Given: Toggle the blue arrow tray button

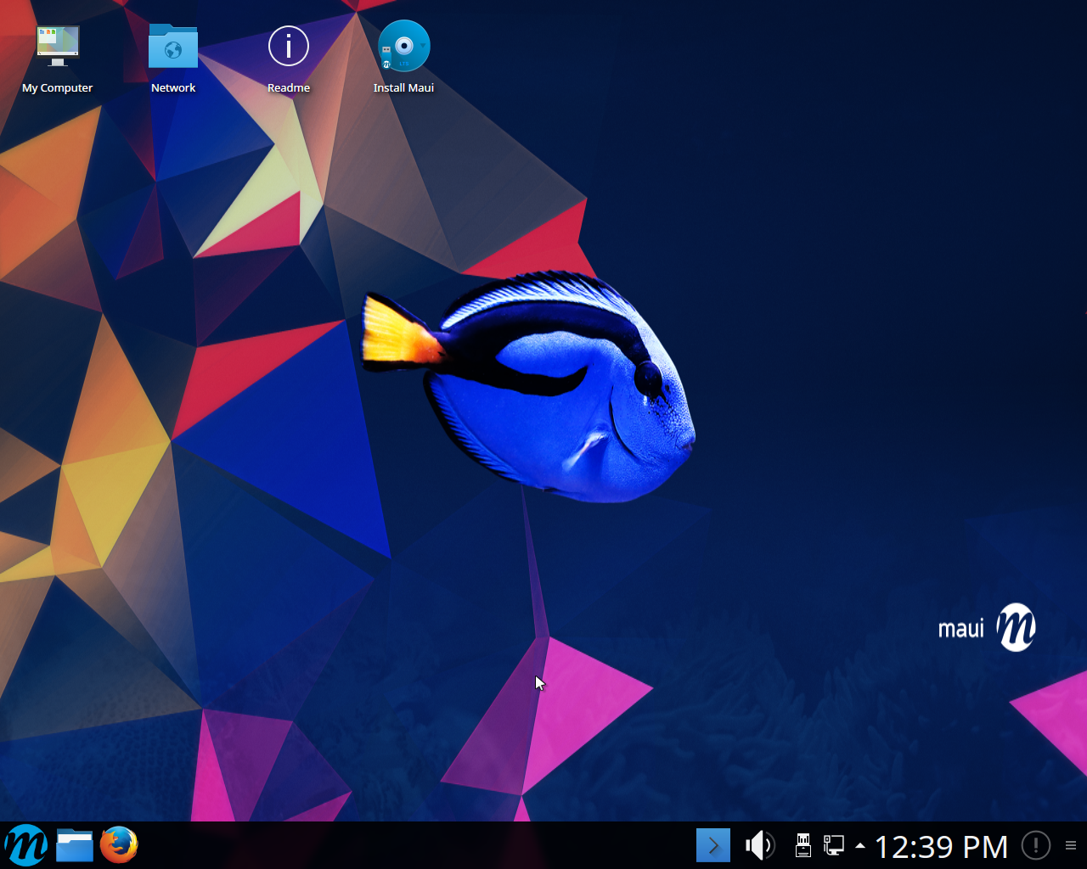Looking at the screenshot, I should (712, 845).
